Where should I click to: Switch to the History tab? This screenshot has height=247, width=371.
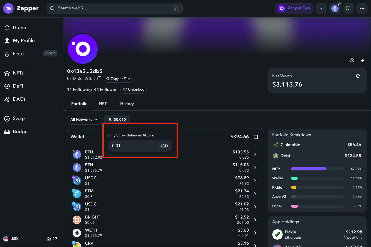click(127, 104)
